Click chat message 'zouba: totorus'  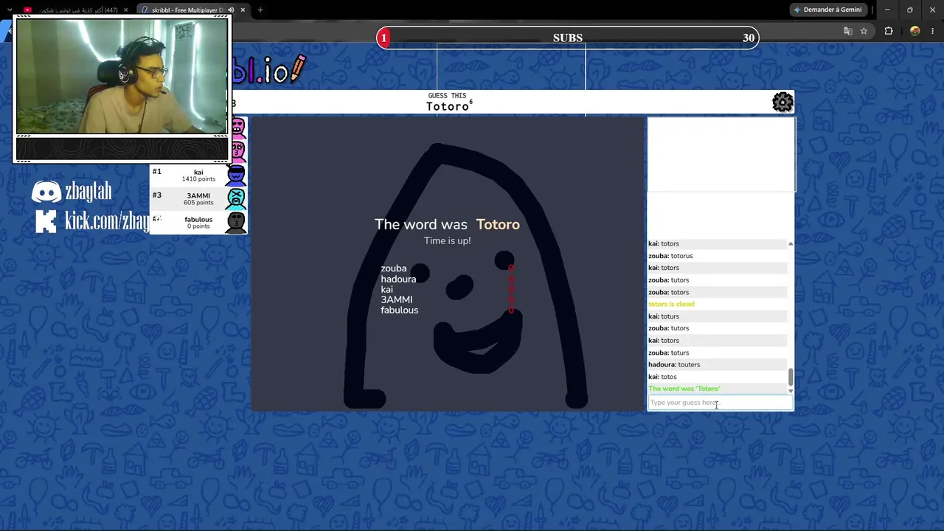coord(670,256)
